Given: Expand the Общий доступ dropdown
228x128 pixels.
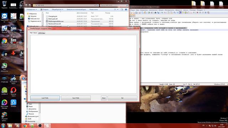Looking at the screenshot, I should click(x=57, y=10).
